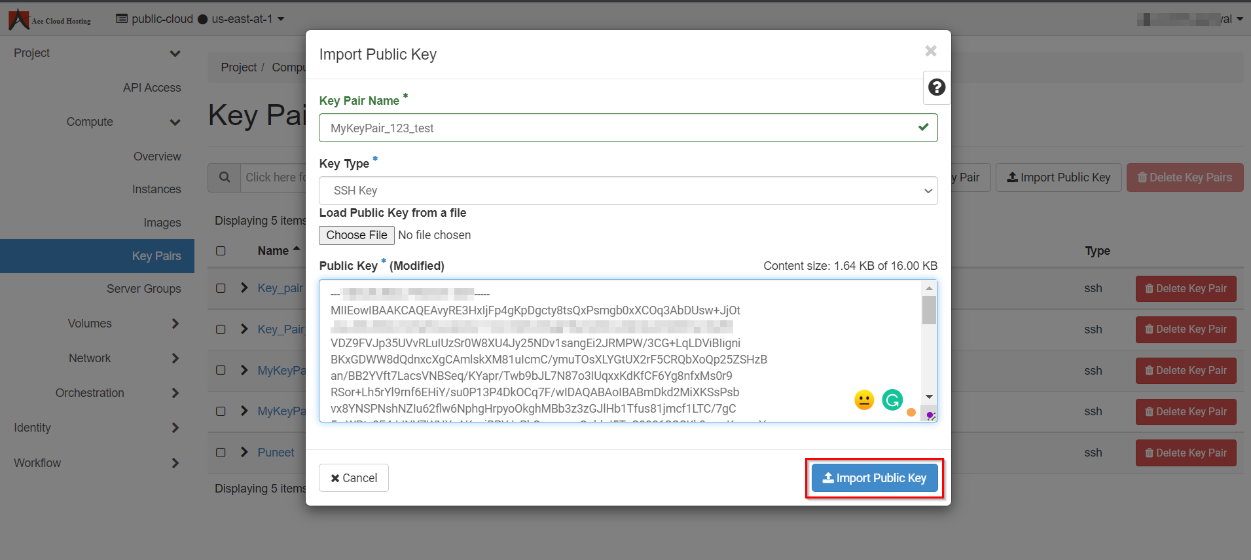Image resolution: width=1251 pixels, height=560 pixels.
Task: Click the Public Key textarea scrollbar down arrow
Action: [928, 397]
